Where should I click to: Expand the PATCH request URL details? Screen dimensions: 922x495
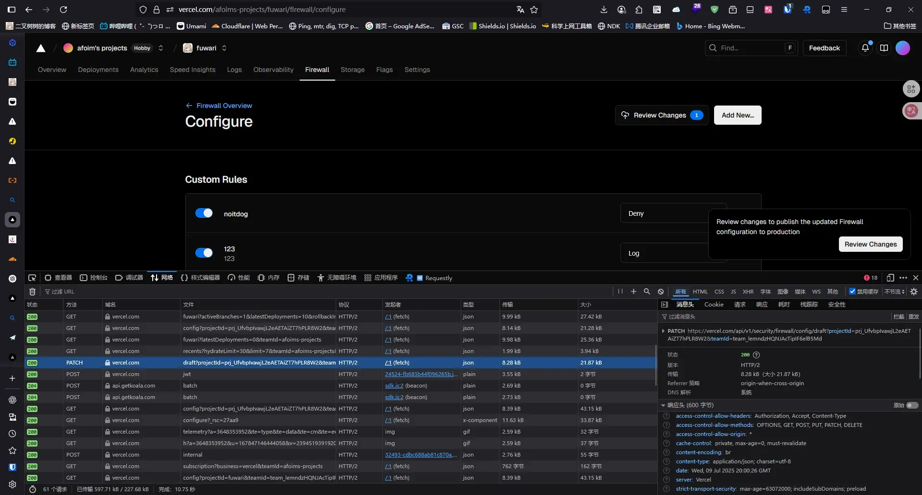[663, 331]
